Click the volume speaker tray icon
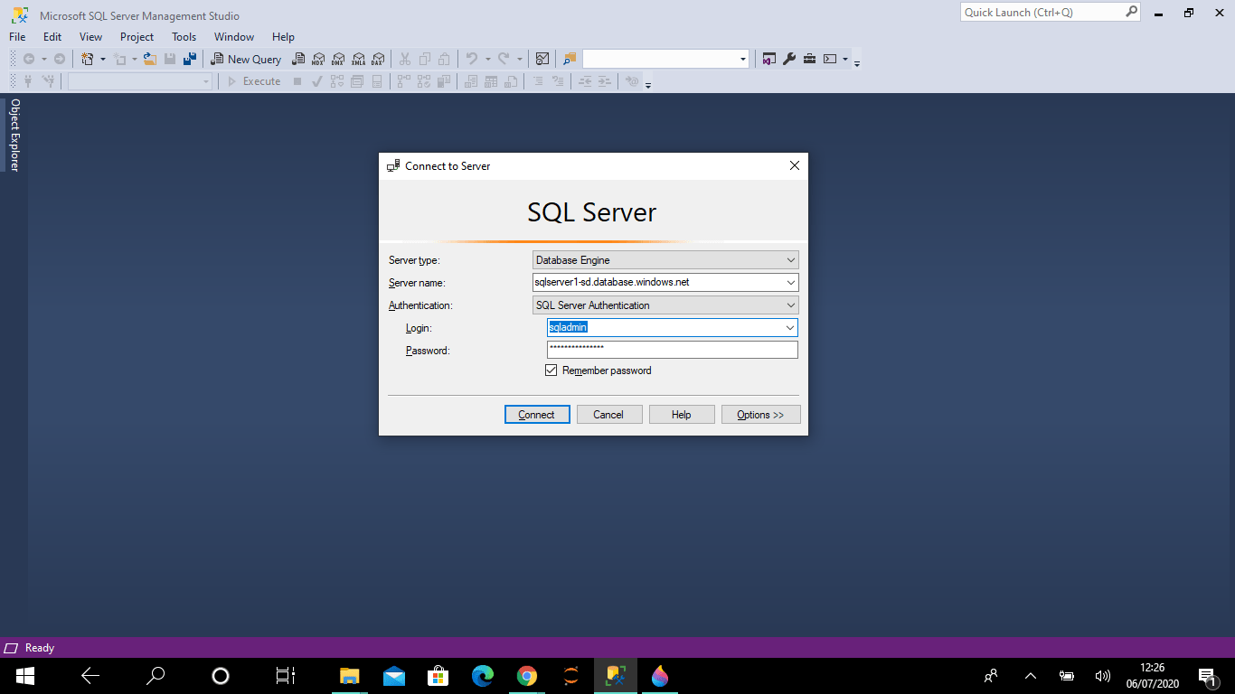The width and height of the screenshot is (1235, 694). click(x=1103, y=675)
